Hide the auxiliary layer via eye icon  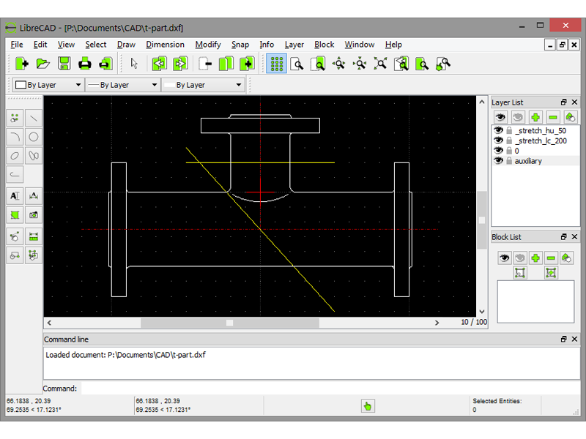point(499,161)
